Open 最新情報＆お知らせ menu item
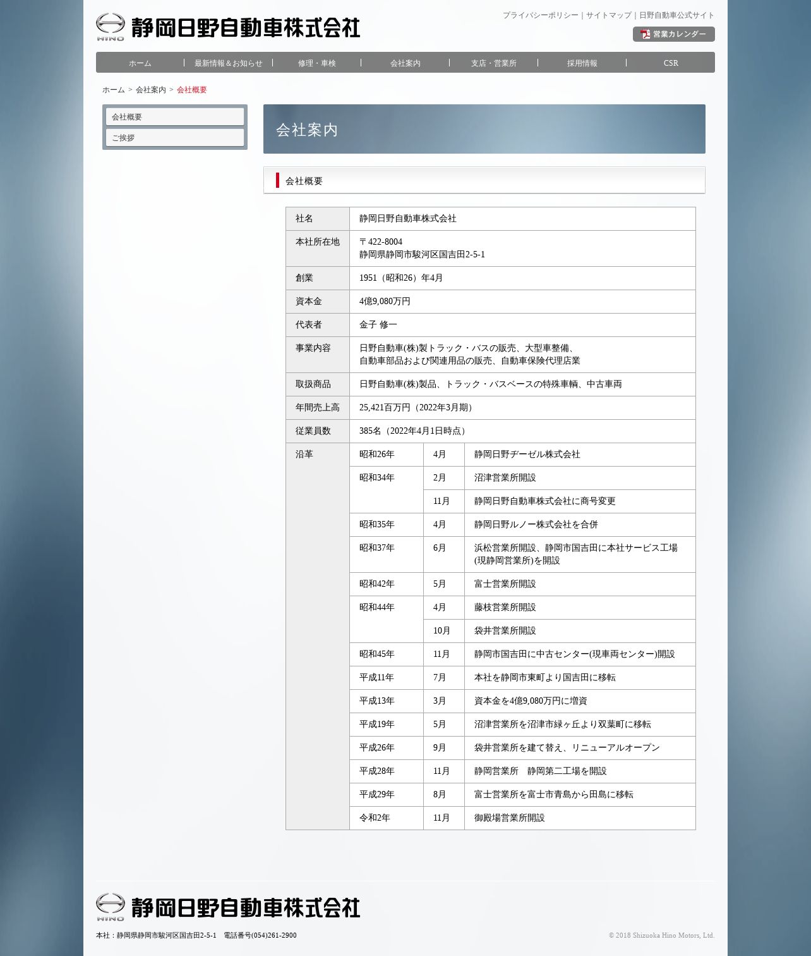This screenshot has width=811, height=956. tap(228, 63)
